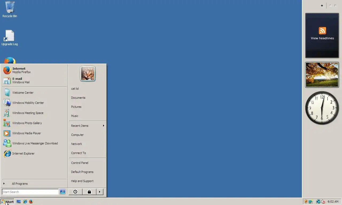Click the Windows Sidebar tray icon
This screenshot has height=205, width=342.
311,202
